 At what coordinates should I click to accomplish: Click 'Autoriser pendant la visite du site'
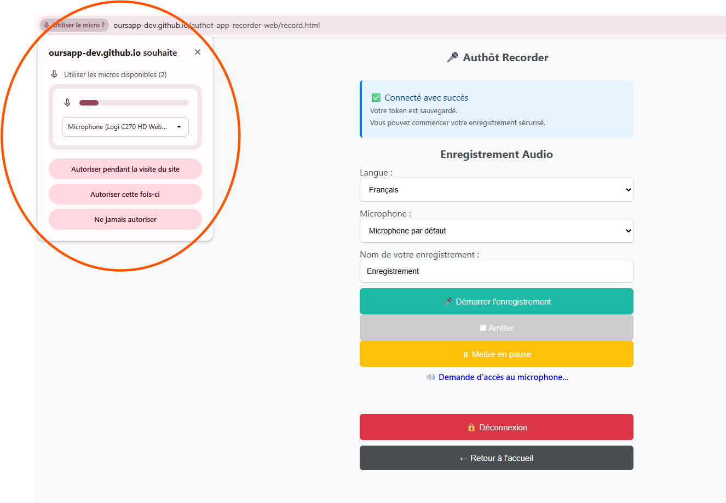pos(125,169)
